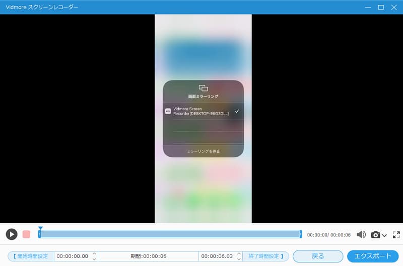The width and height of the screenshot is (403, 266).
Task: Click the blue timeline progress bar
Action: (x=170, y=234)
